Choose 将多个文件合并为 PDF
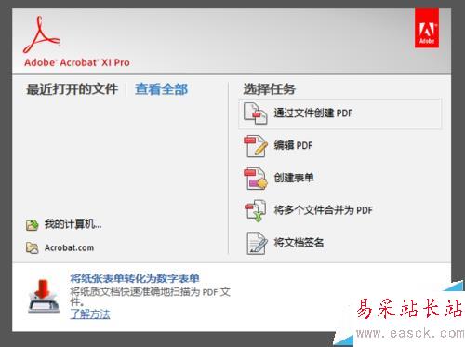Viewport: 465px width, 347px height. tap(323, 210)
